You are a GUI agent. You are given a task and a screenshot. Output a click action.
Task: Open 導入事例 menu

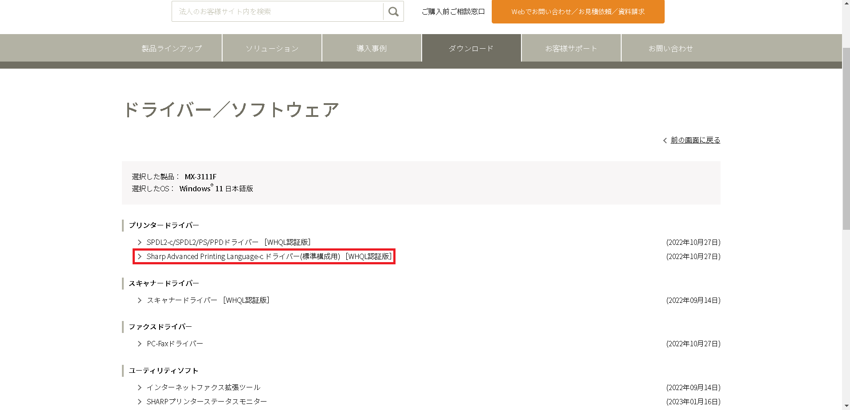(372, 48)
